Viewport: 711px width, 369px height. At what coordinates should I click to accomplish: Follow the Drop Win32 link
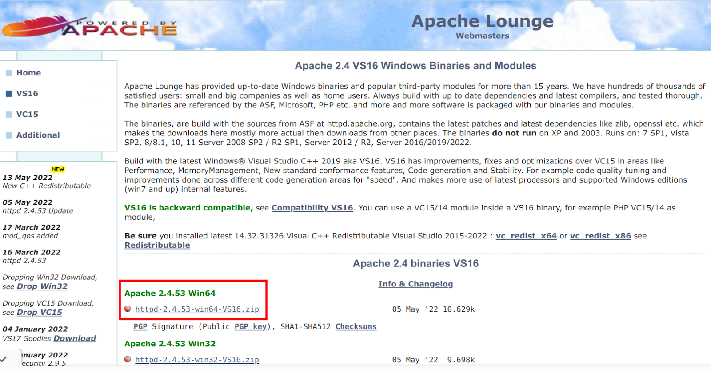point(42,286)
